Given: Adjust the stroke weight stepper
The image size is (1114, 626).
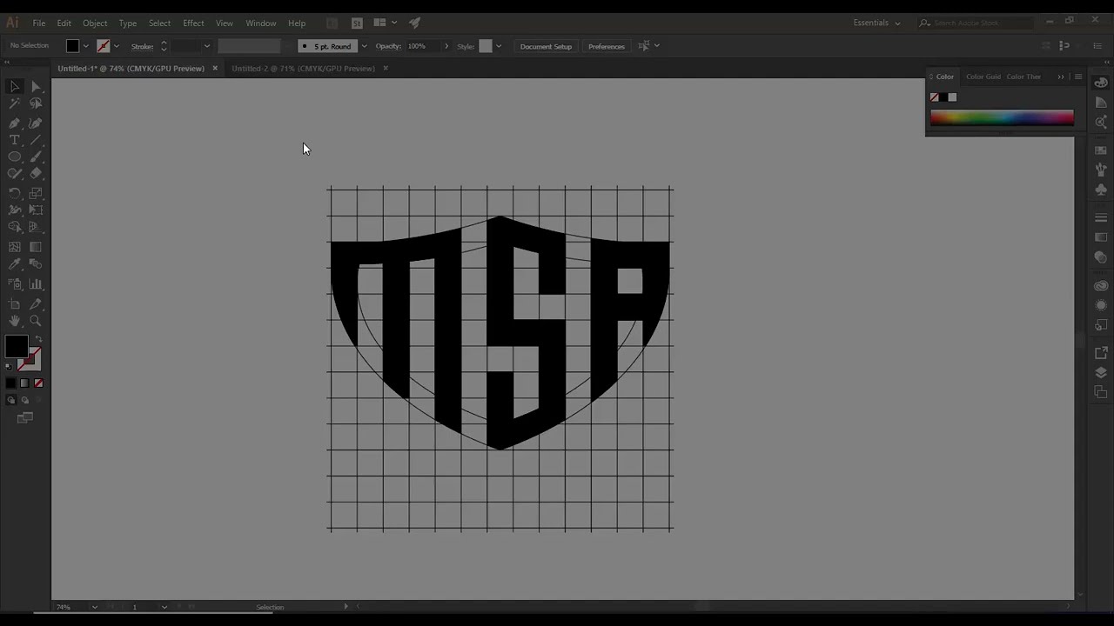Looking at the screenshot, I should (x=164, y=46).
